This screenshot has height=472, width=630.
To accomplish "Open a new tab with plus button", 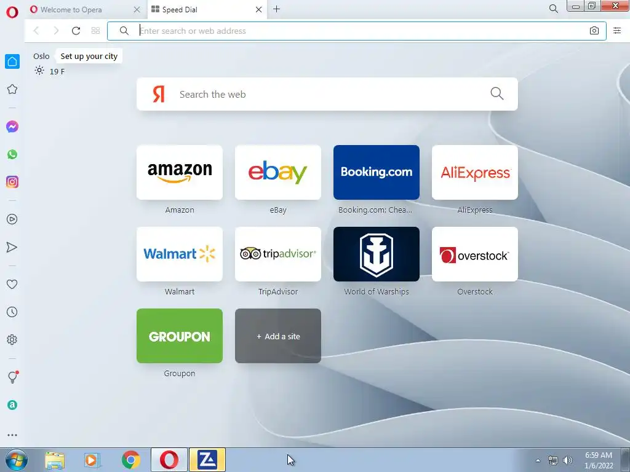I will [x=276, y=9].
